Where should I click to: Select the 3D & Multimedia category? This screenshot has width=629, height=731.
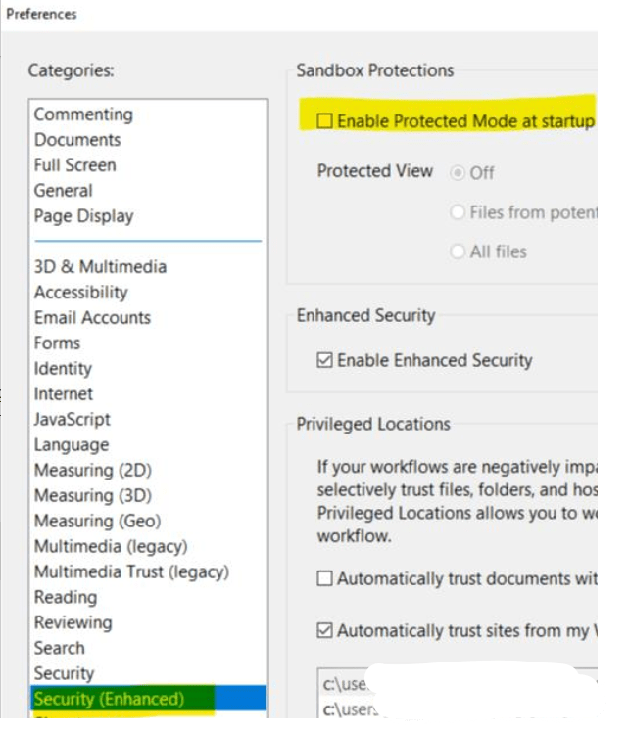pyautogui.click(x=100, y=267)
